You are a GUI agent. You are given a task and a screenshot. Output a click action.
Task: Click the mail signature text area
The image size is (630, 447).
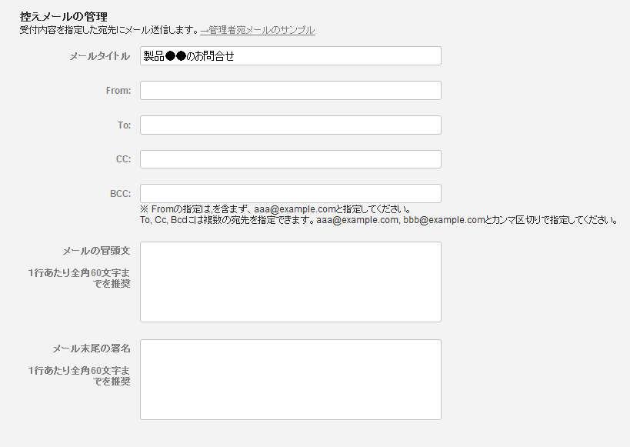pyautogui.click(x=290, y=379)
